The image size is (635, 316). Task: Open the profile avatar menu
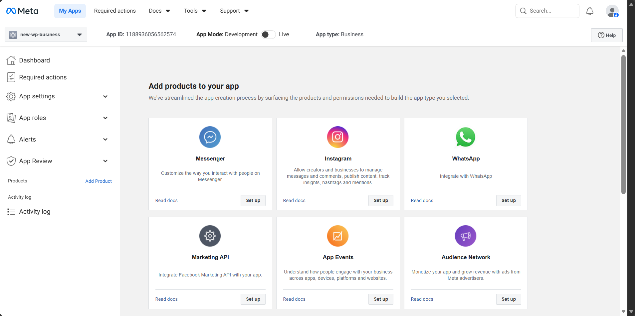tap(612, 11)
